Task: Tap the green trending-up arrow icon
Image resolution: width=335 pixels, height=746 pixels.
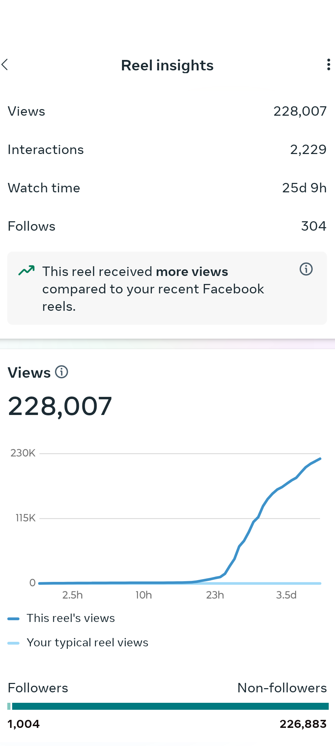Action: coord(26,270)
